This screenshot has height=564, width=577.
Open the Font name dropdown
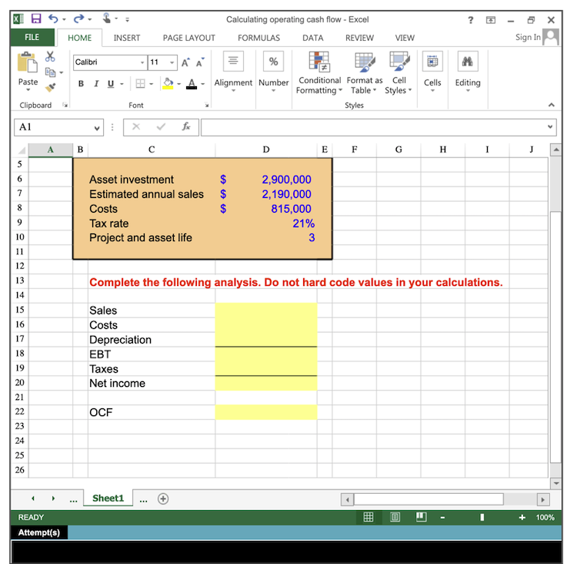pos(142,62)
